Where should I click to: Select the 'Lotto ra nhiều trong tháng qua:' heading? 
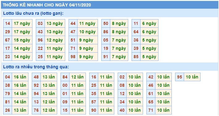click(x=36, y=67)
